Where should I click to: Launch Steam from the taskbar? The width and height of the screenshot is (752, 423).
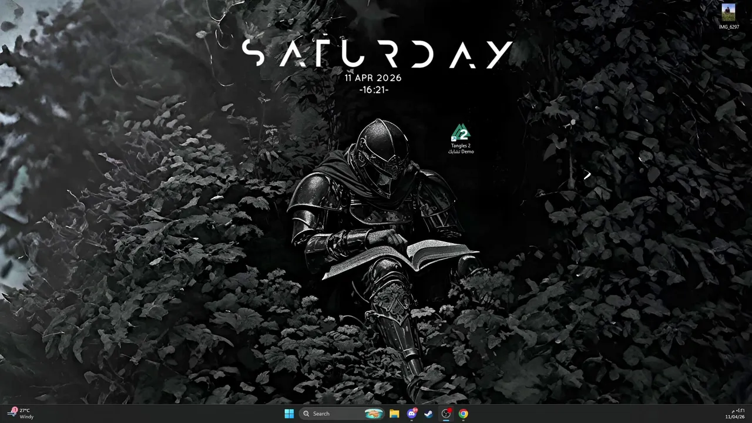point(429,414)
